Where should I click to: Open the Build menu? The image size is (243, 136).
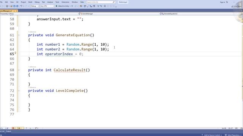pyautogui.click(x=30, y=2)
